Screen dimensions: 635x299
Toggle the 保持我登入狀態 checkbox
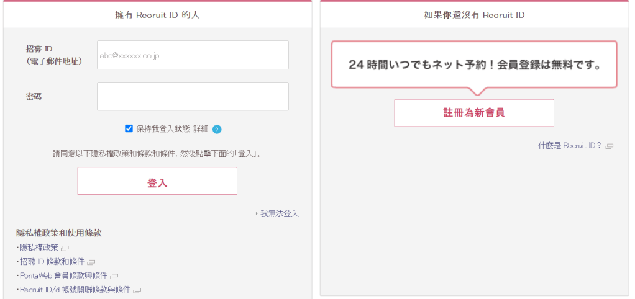[x=129, y=128]
